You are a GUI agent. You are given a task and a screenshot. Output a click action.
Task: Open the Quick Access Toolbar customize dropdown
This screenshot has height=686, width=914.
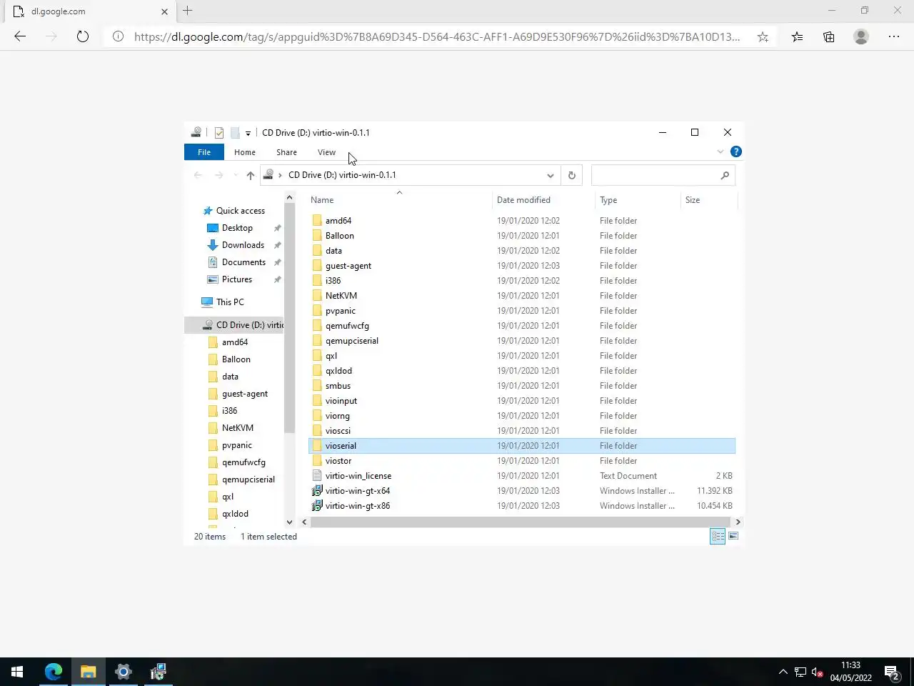pyautogui.click(x=248, y=133)
